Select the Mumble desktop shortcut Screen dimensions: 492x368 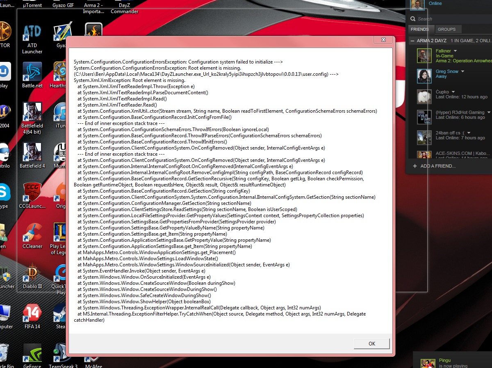pyautogui.click(x=61, y=156)
